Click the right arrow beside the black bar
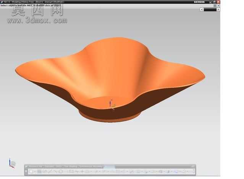 point(218,10)
